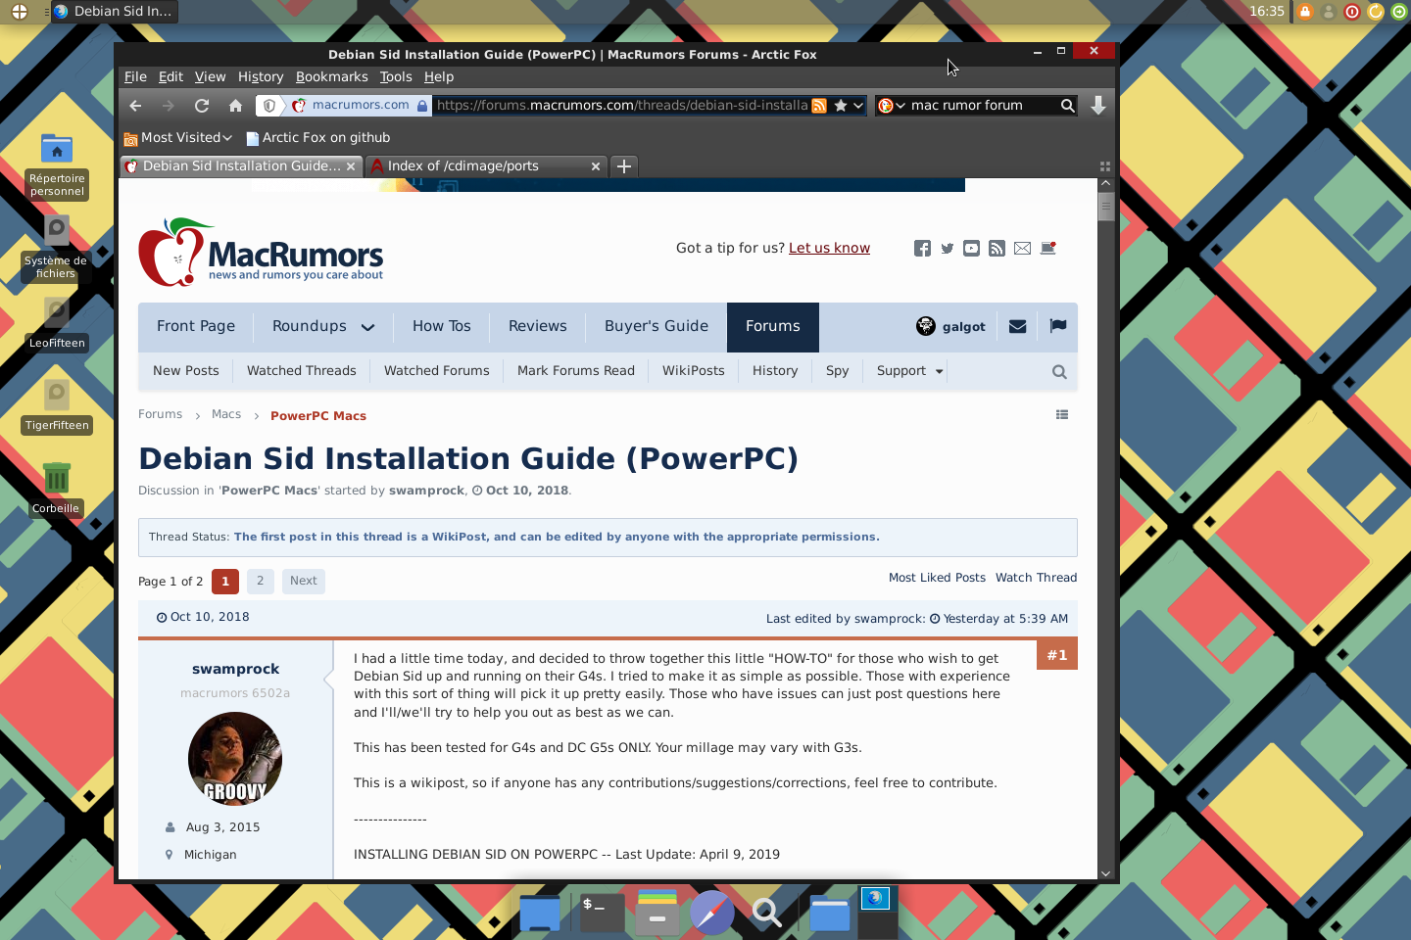
Task: Click the tracking shield icon in URL bar
Action: pyautogui.click(x=269, y=106)
